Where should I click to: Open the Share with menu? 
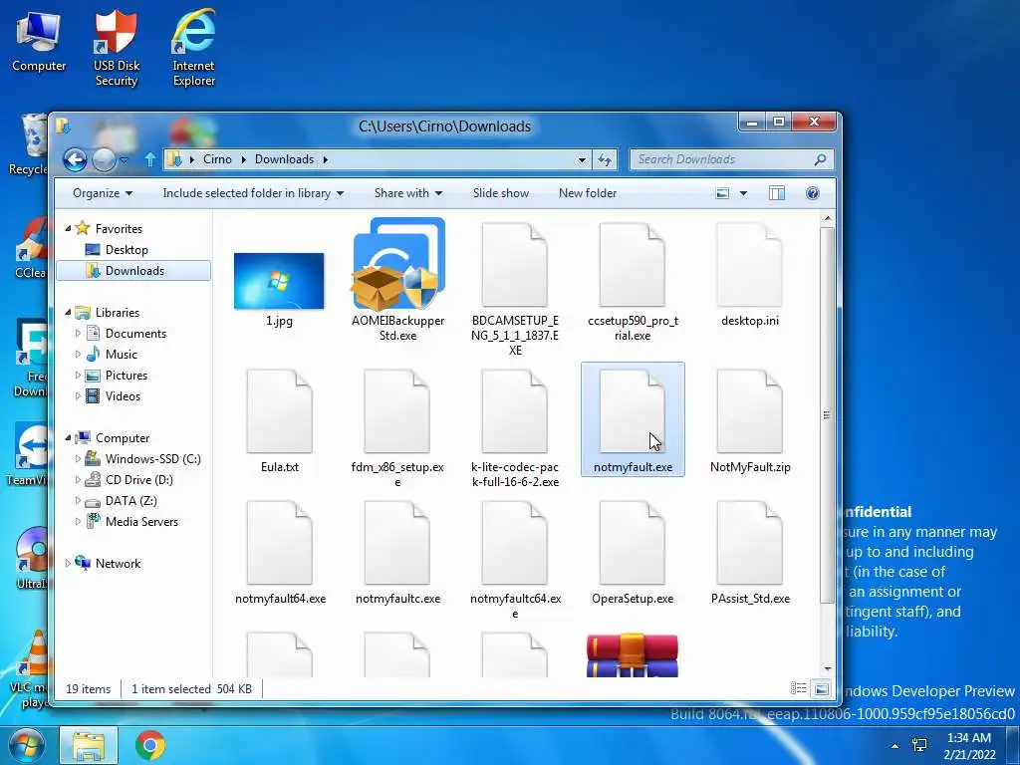tap(407, 193)
